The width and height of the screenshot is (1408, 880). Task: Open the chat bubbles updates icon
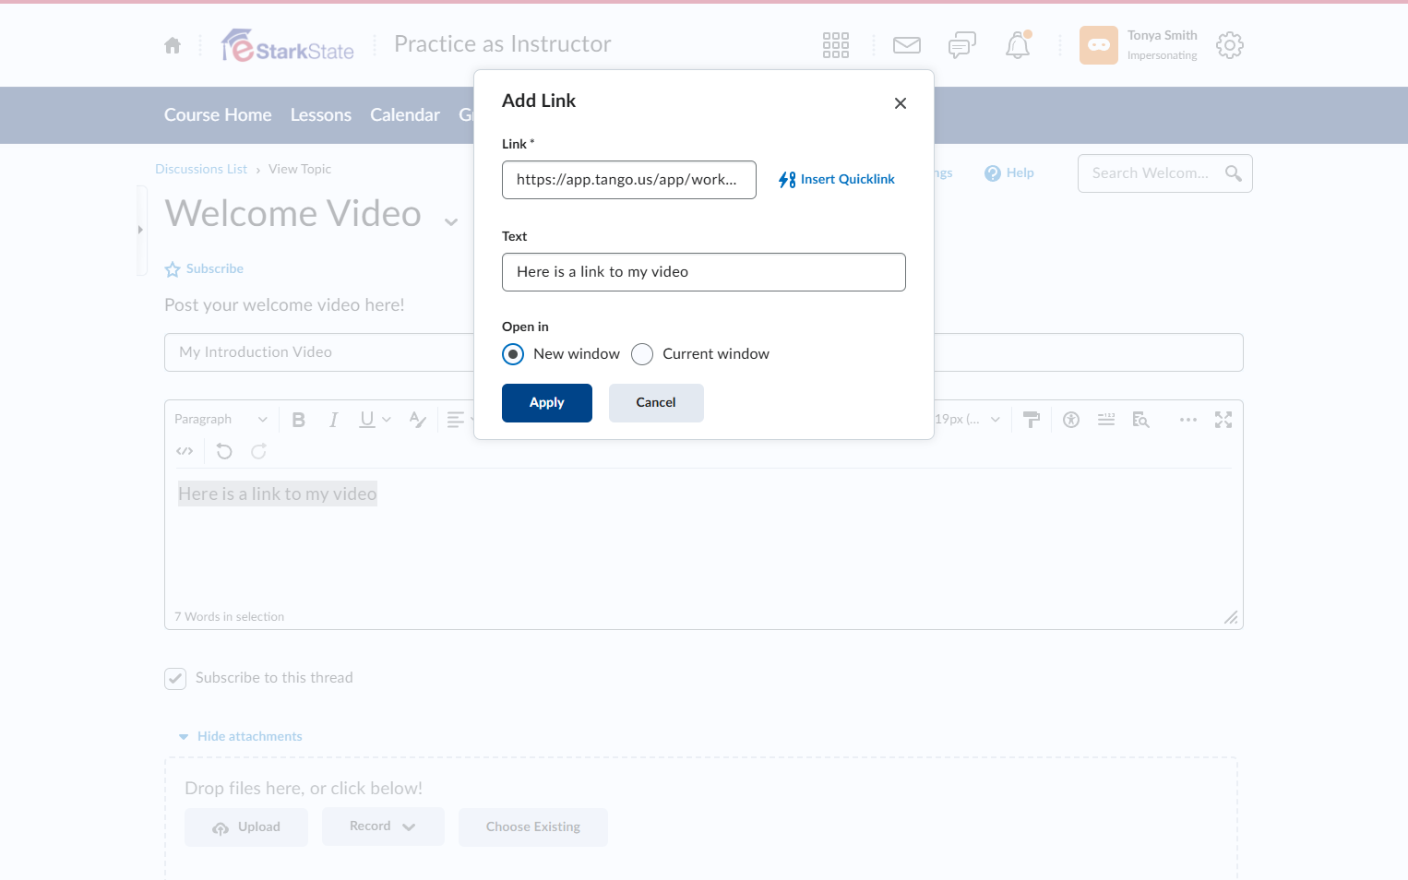(x=962, y=45)
